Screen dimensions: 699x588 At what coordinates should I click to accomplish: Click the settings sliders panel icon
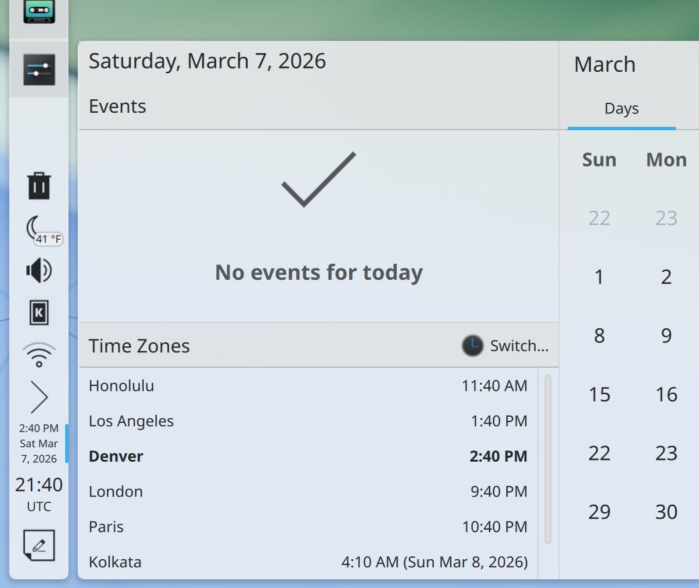(39, 70)
